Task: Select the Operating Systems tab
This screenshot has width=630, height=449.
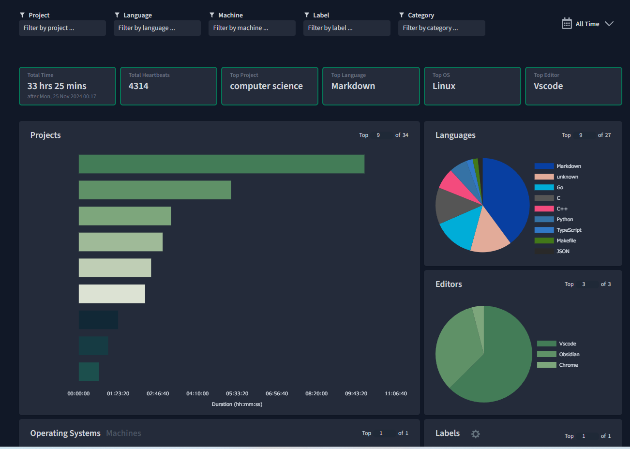Action: click(65, 433)
